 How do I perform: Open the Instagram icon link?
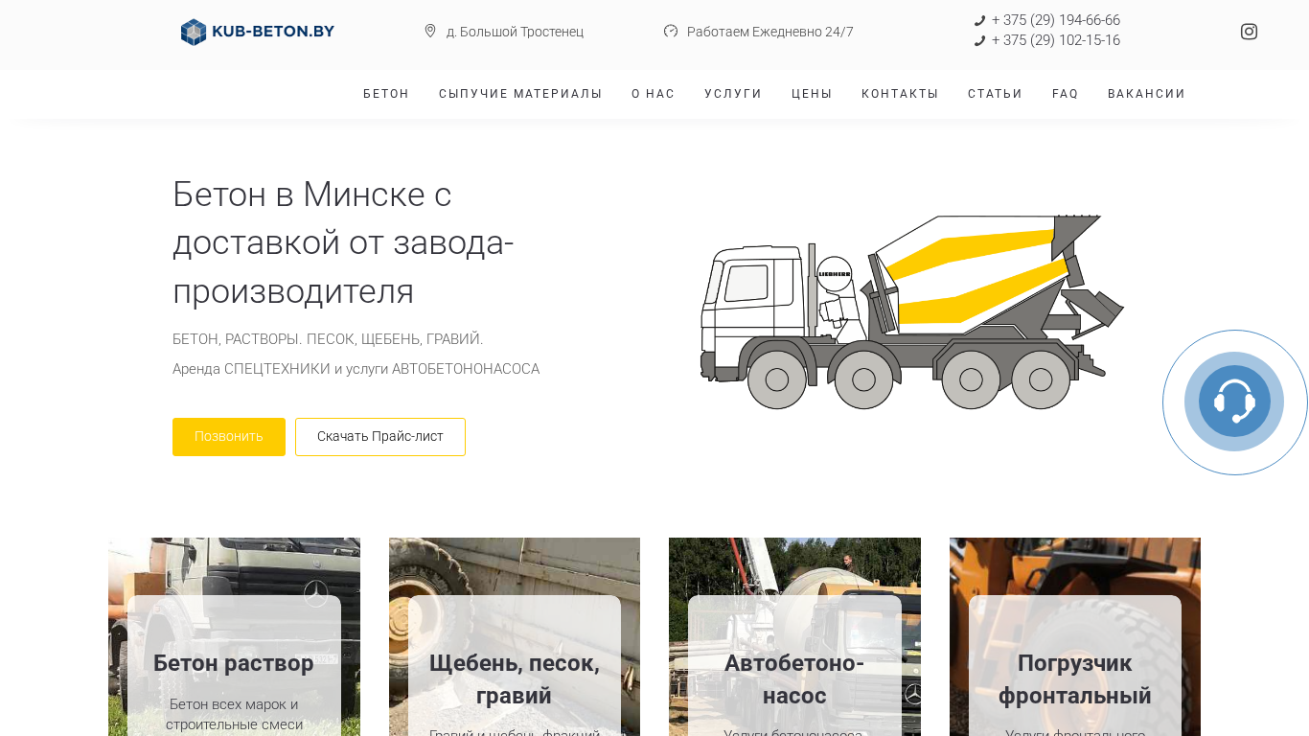pyautogui.click(x=1249, y=32)
